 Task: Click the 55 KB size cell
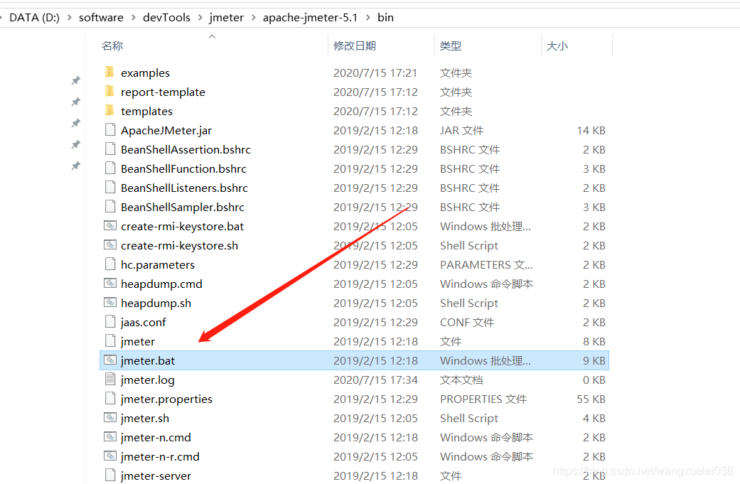click(x=591, y=399)
